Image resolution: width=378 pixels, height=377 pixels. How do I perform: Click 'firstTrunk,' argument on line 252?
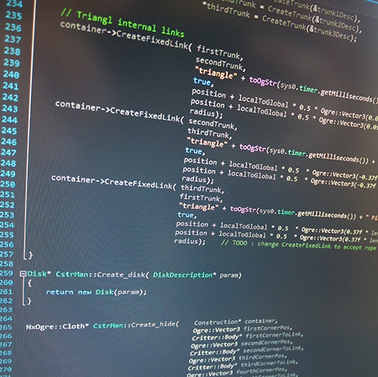tap(201, 198)
